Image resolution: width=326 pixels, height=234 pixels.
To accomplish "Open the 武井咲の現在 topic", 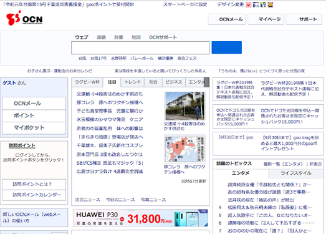I will (261, 200).
